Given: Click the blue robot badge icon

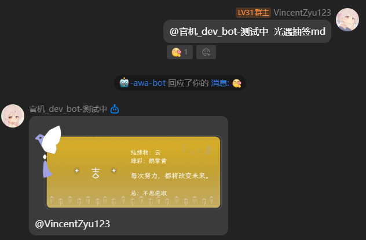Looking at the screenshot, I should [x=115, y=109].
